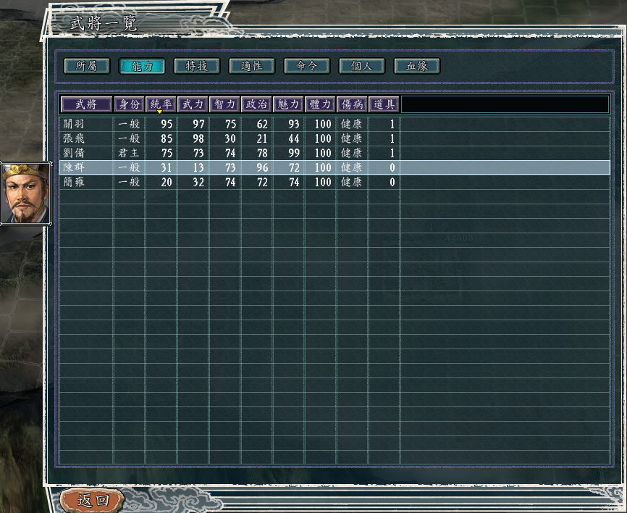This screenshot has width=627, height=513.
Task: Click the 魅力 column header
Action: [x=288, y=104]
